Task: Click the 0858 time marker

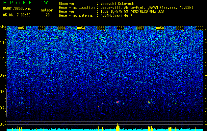Action: click(x=160, y=28)
